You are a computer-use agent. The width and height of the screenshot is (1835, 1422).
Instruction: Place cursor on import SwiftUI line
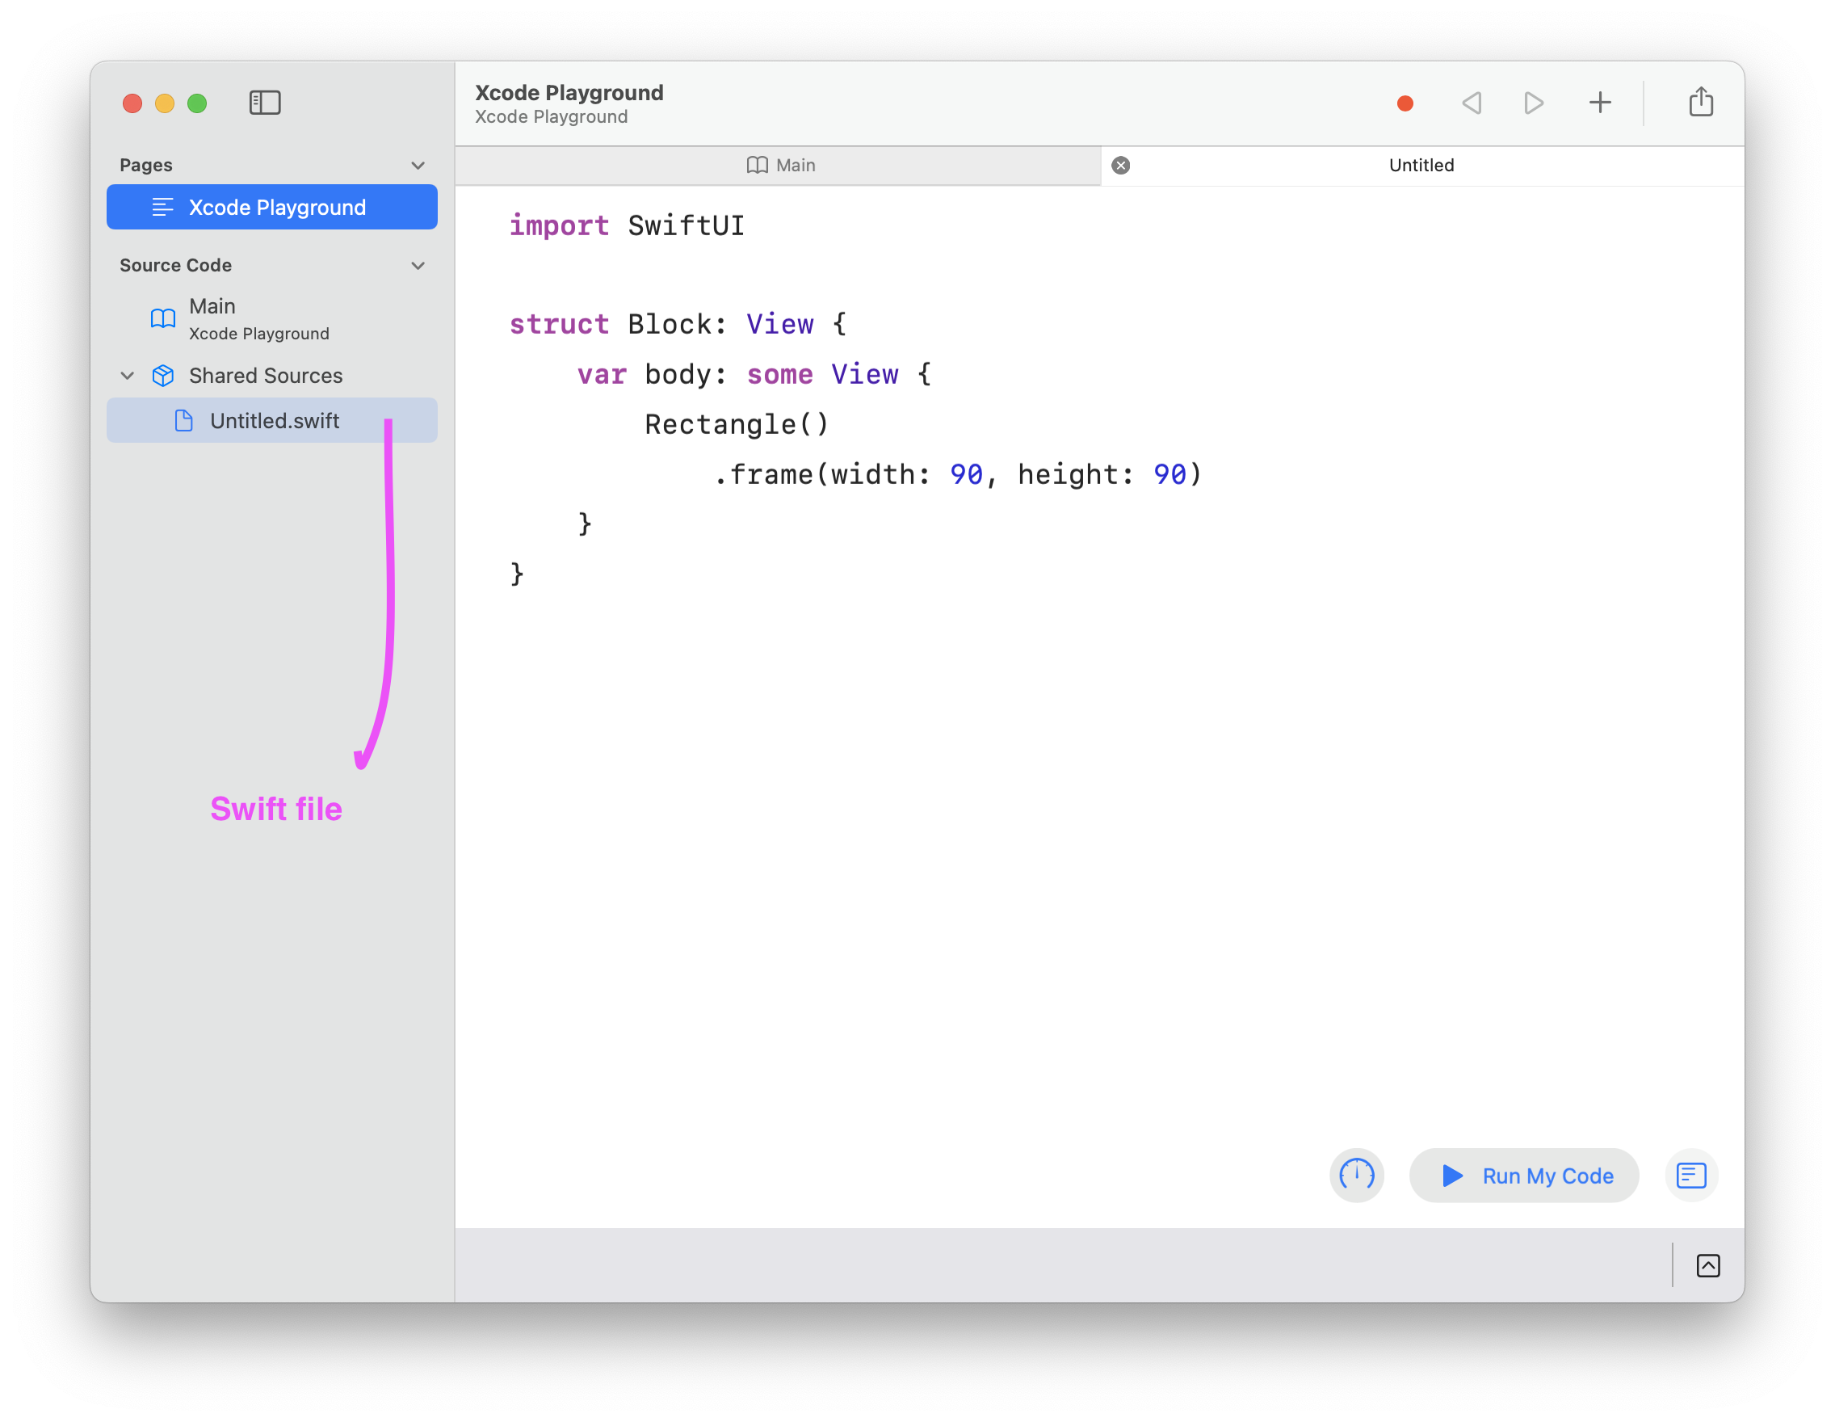627,225
